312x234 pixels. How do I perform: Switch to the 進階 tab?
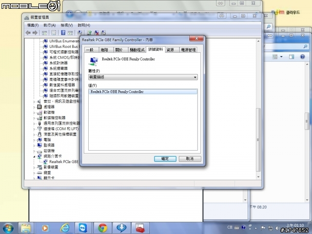[x=106, y=50]
